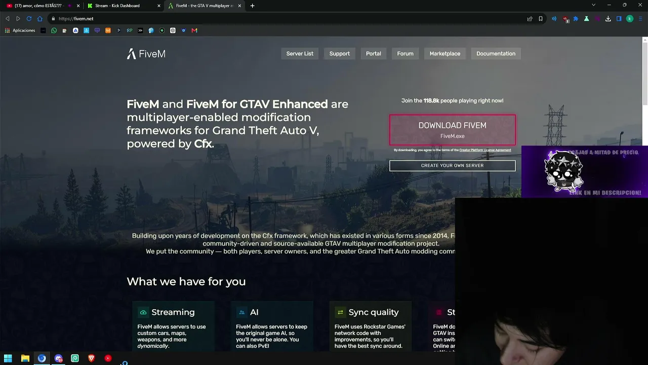The image size is (648, 365).
Task: Open the Server List menu item
Action: click(x=300, y=54)
